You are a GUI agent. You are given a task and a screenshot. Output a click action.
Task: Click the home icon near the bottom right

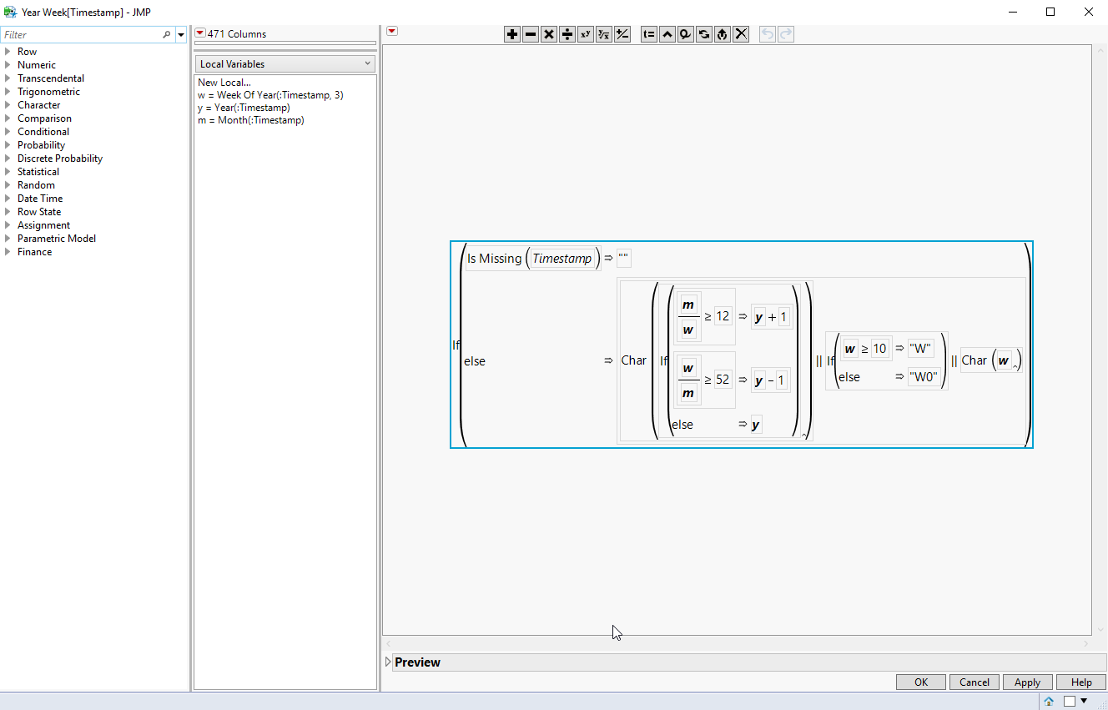[1048, 701]
